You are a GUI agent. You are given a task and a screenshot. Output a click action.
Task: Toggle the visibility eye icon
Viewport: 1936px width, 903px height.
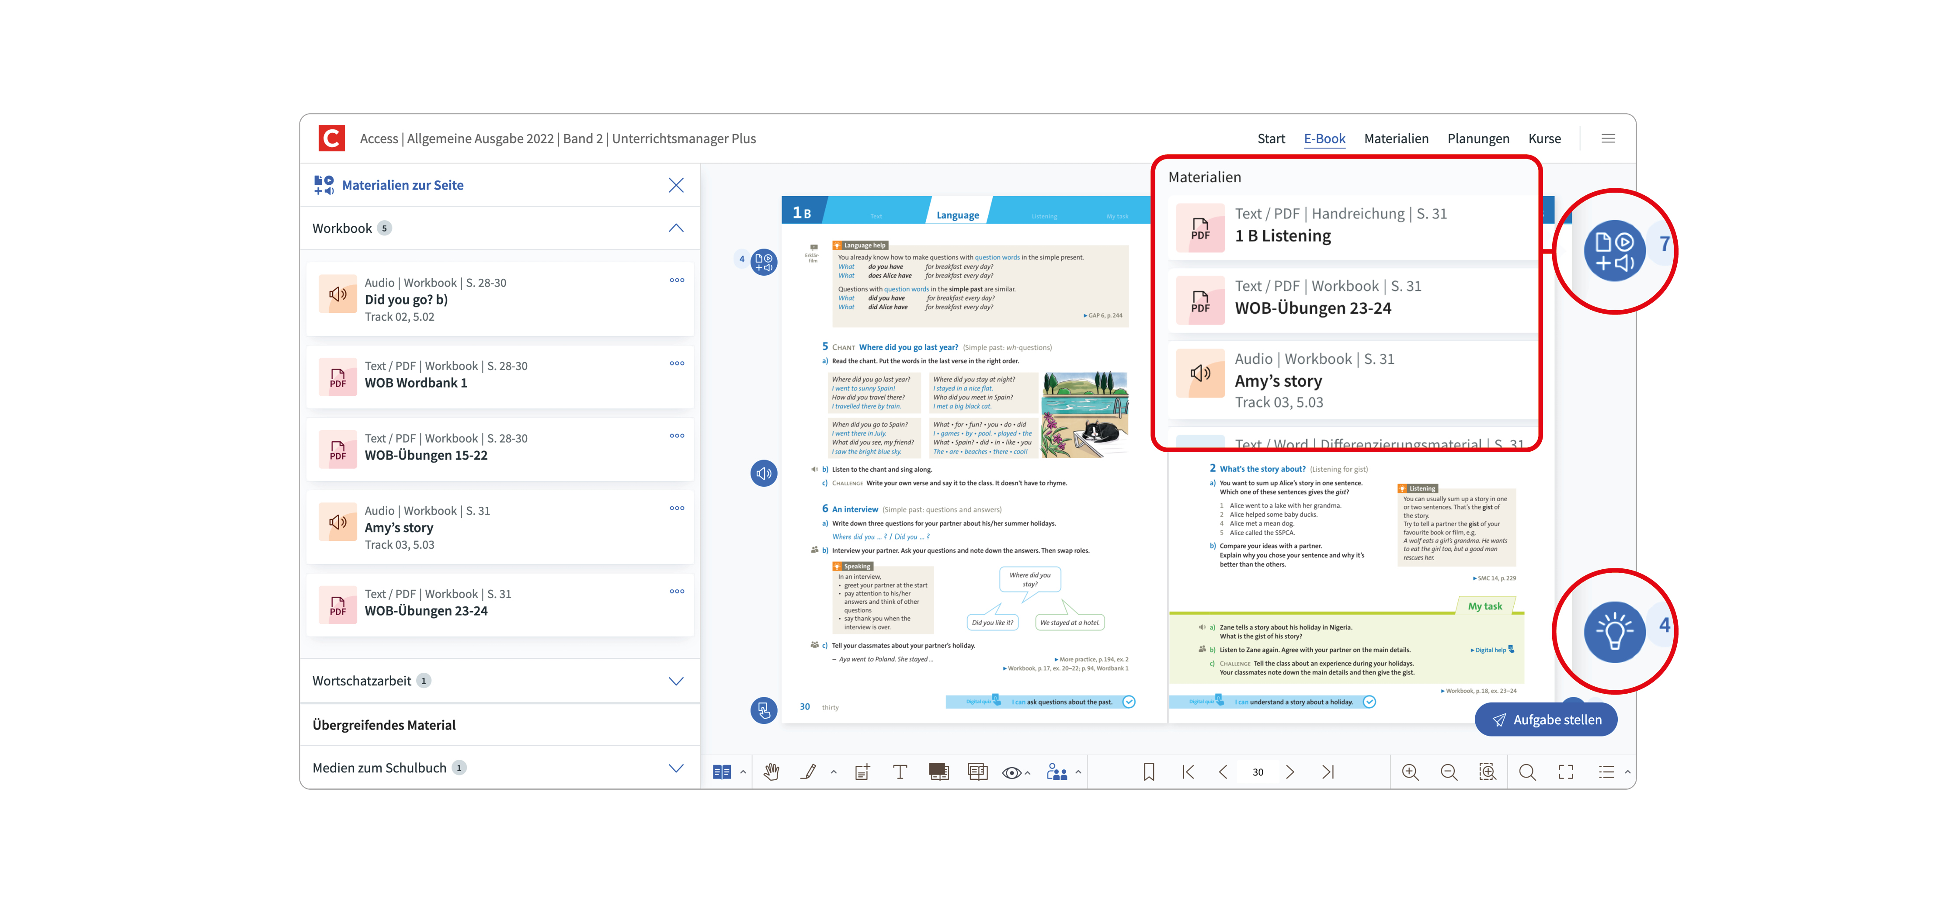tap(1011, 772)
